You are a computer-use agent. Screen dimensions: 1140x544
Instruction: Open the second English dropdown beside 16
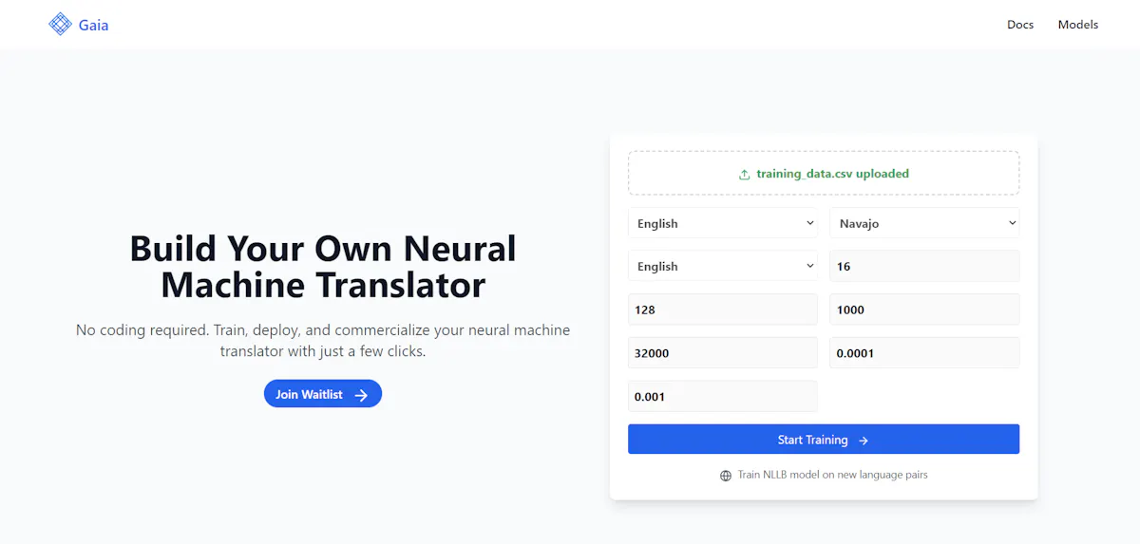[x=723, y=266]
